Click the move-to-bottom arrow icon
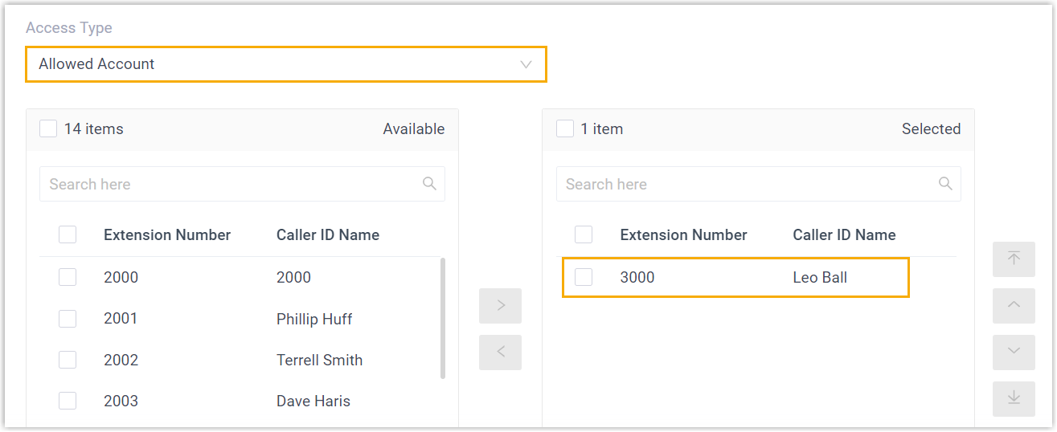The width and height of the screenshot is (1057, 432). tap(1014, 398)
